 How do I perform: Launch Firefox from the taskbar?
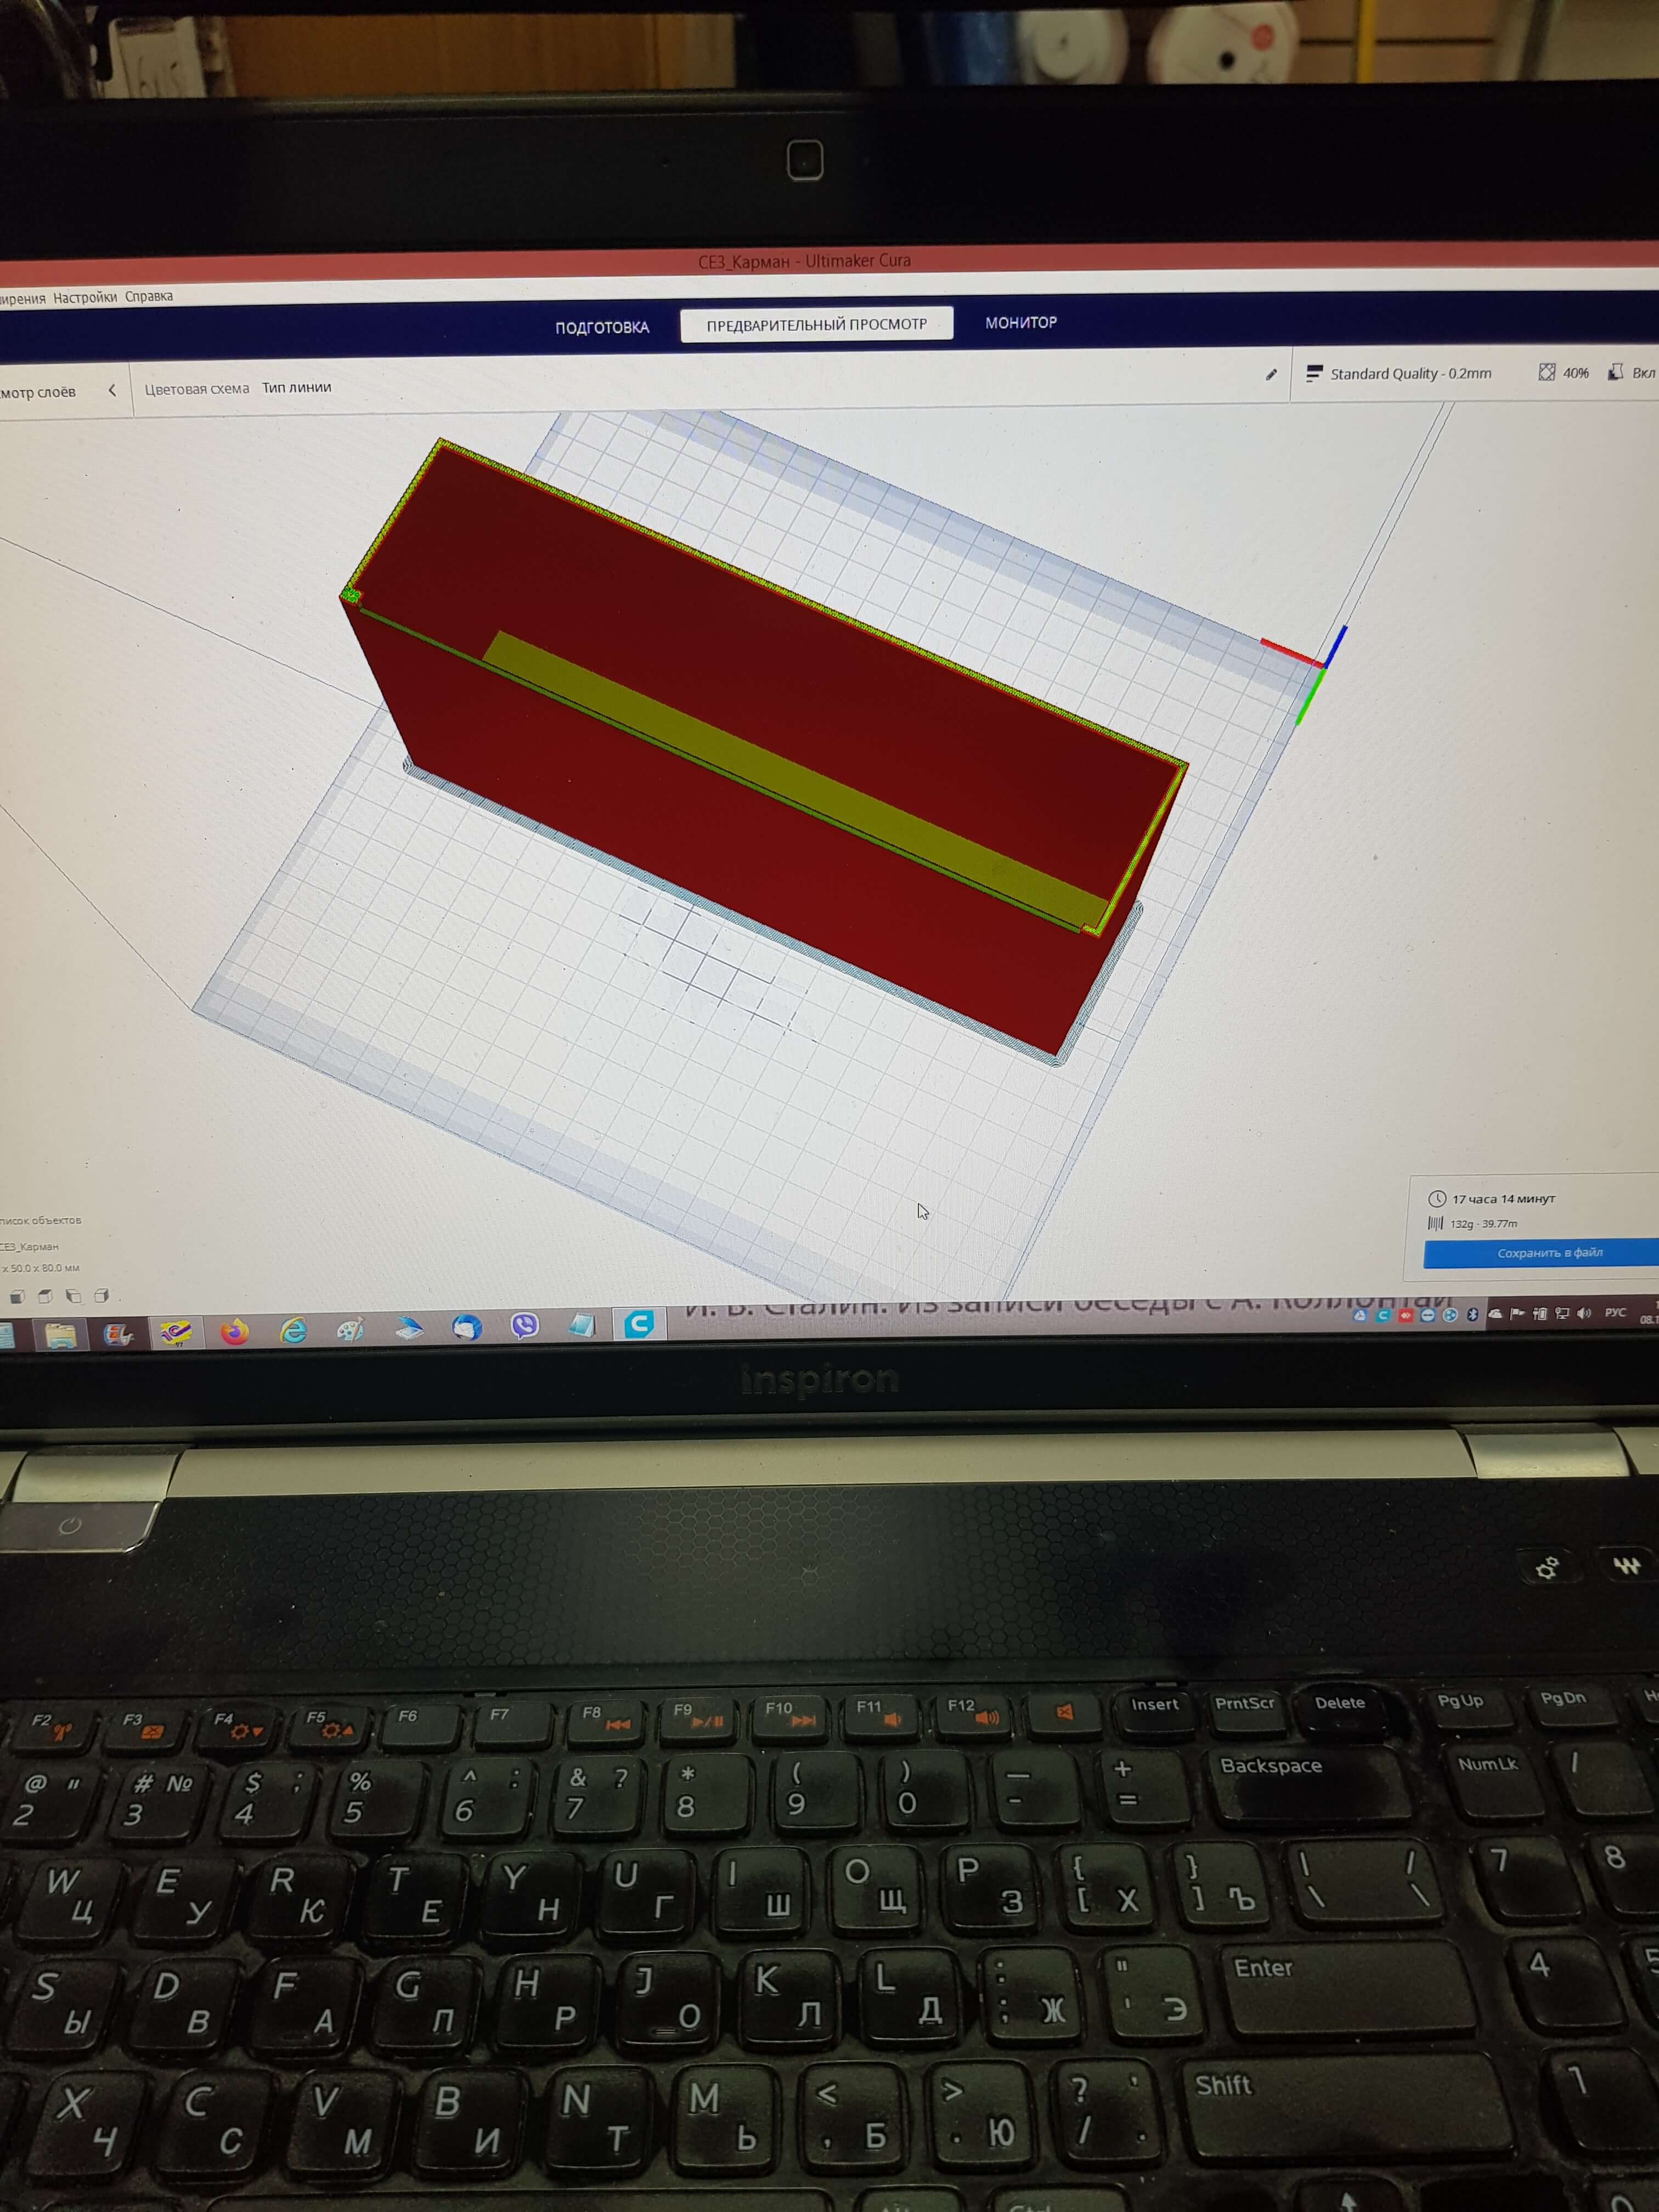point(235,1331)
